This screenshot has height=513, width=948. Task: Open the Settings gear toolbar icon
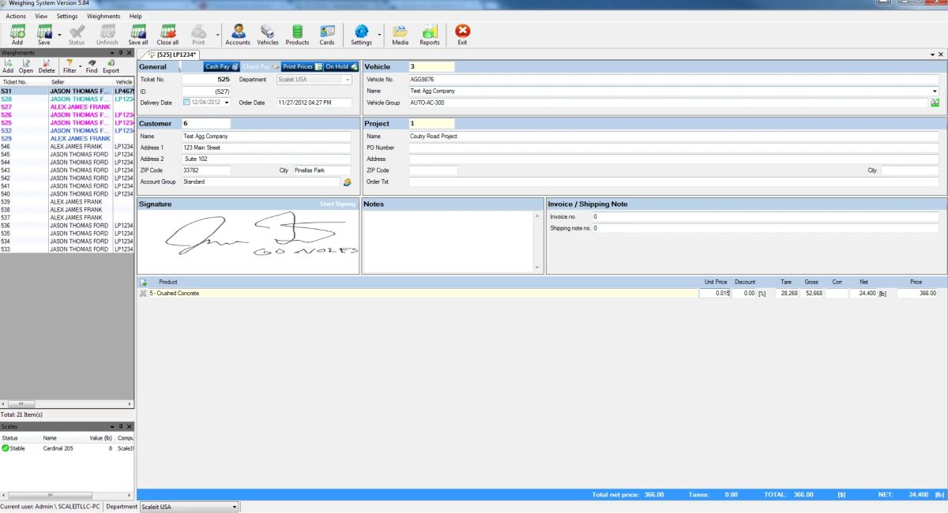361,34
